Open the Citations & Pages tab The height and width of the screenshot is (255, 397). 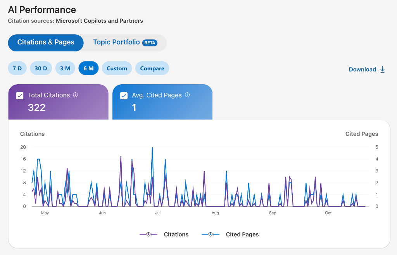coord(46,42)
